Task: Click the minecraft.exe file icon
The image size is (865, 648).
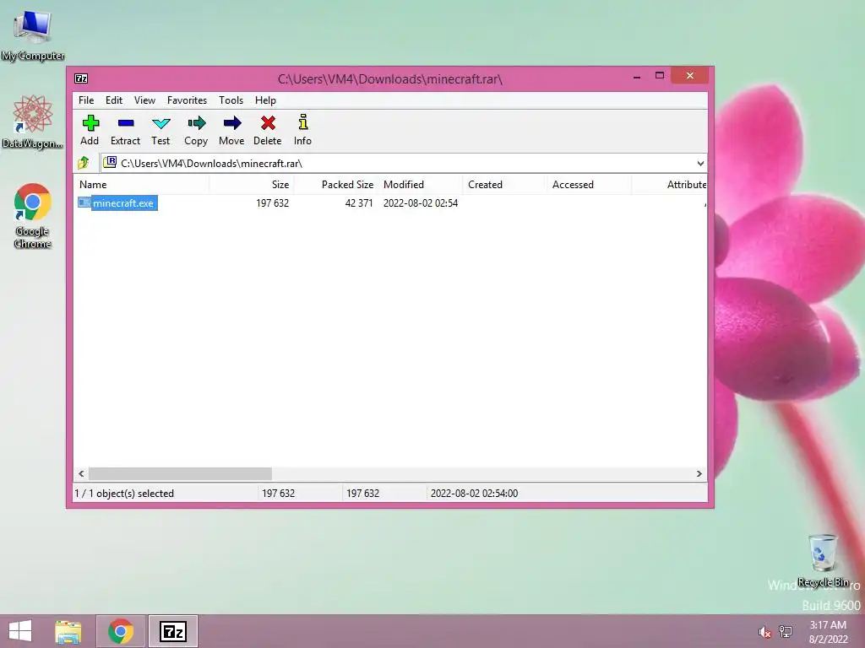Action: point(84,202)
